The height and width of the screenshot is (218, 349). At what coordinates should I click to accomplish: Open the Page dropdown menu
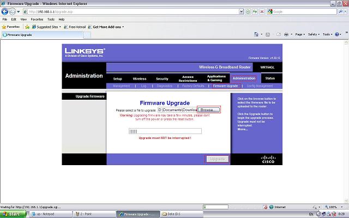point(300,34)
